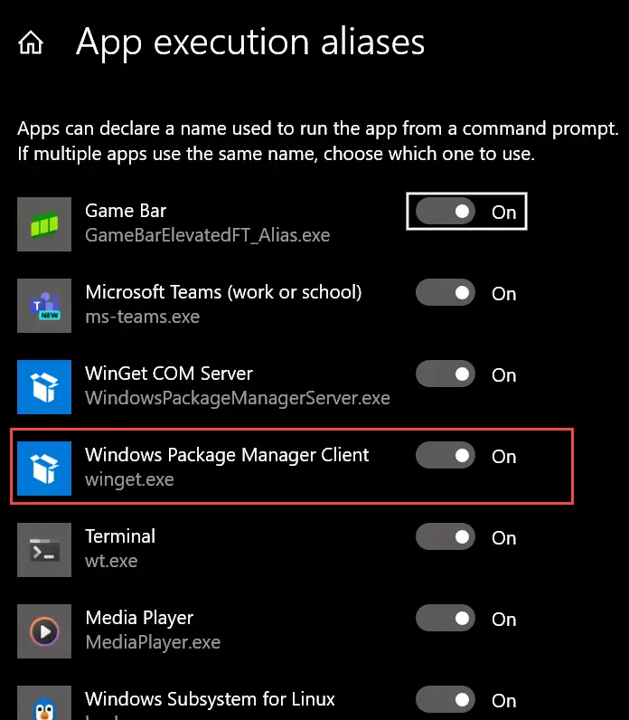Screen dimensions: 629x720
Task: Click the WinGet COM Server icon
Action: [x=44, y=386]
